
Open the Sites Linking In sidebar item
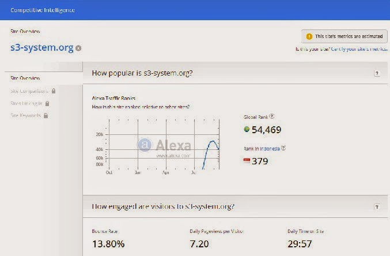(26, 103)
